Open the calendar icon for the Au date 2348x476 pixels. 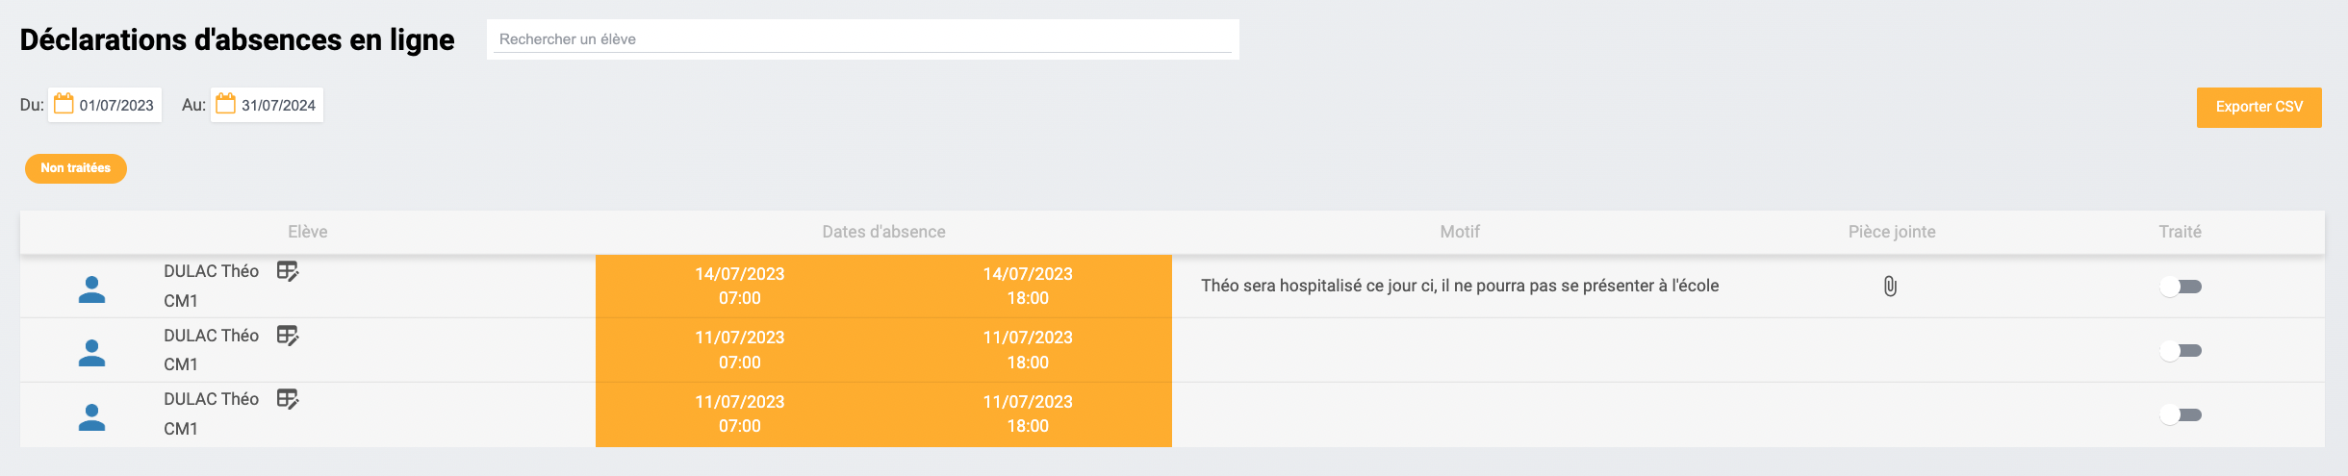coord(225,104)
